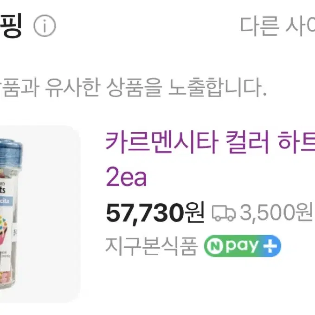Click the Npay plus badge
This screenshot has height=315, width=315.
pyautogui.click(x=243, y=246)
